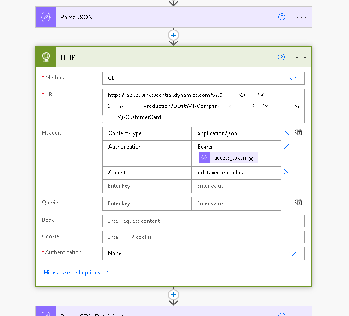The height and width of the screenshot is (316, 349).
Task: Insert a step above HTTP action
Action: click(174, 35)
